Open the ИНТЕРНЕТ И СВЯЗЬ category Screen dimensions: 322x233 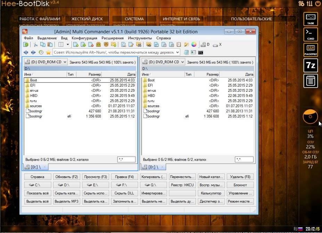click(181, 19)
